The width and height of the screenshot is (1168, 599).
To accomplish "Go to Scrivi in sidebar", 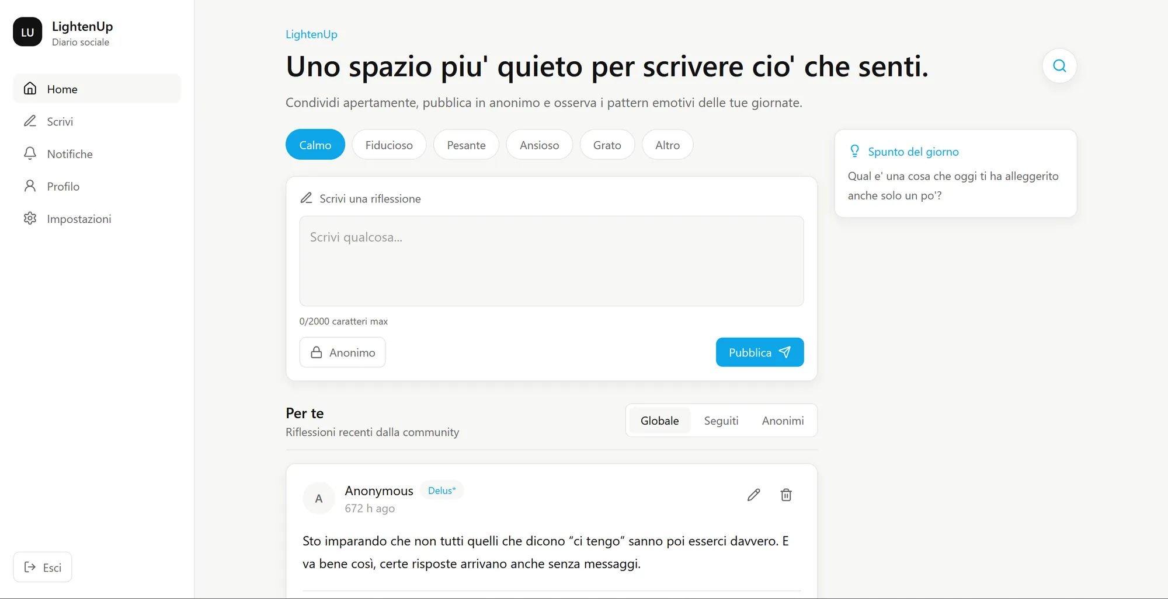I will tap(97, 121).
